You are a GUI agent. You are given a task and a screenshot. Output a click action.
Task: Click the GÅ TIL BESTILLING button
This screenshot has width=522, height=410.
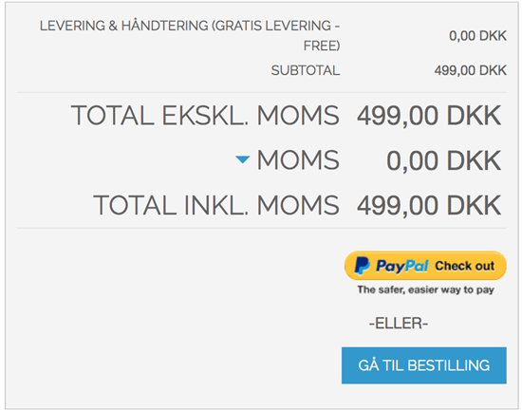(424, 365)
